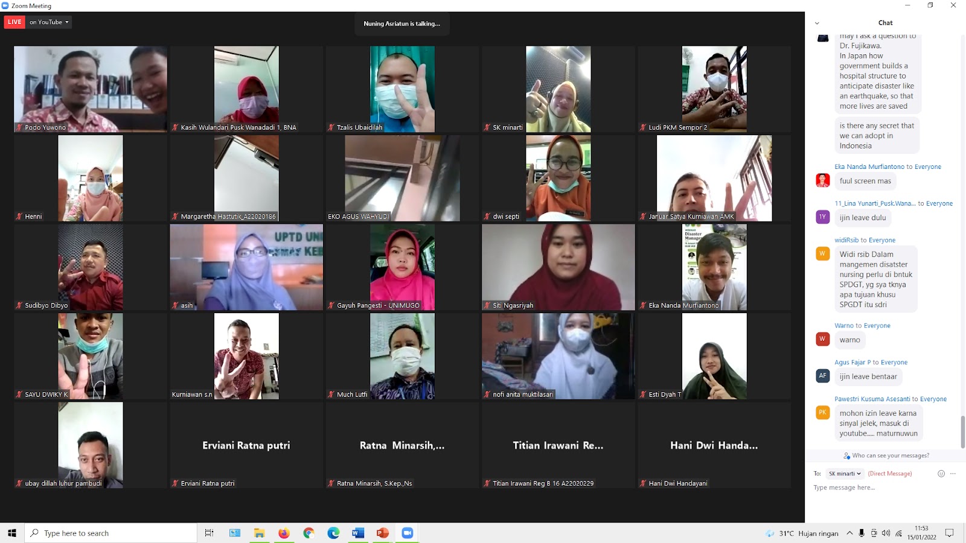Image resolution: width=966 pixels, height=543 pixels.
Task: Open the To: SK minarti recipient dropdown
Action: 845,474
